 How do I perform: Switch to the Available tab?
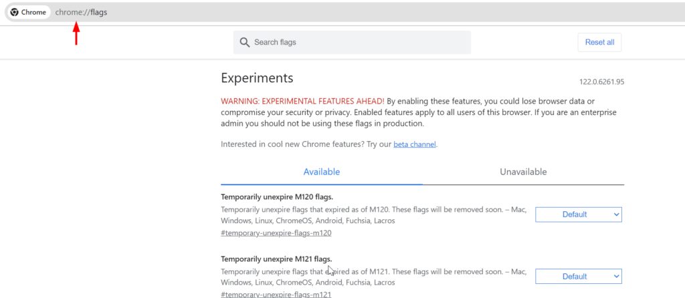pyautogui.click(x=322, y=172)
